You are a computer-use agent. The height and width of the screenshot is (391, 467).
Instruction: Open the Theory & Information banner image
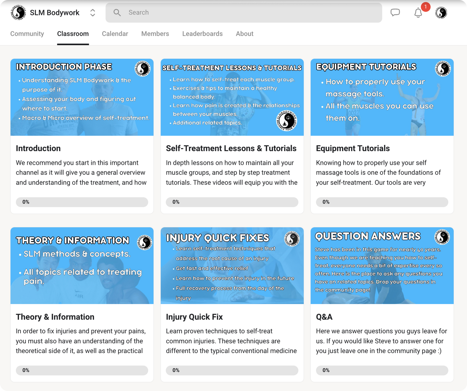(82, 266)
